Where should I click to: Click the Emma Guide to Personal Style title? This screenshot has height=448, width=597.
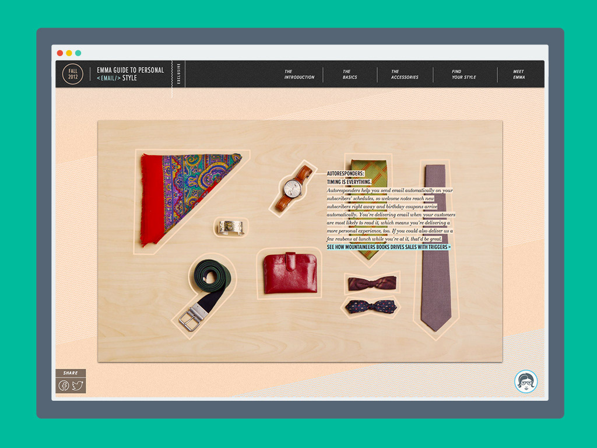pos(130,74)
